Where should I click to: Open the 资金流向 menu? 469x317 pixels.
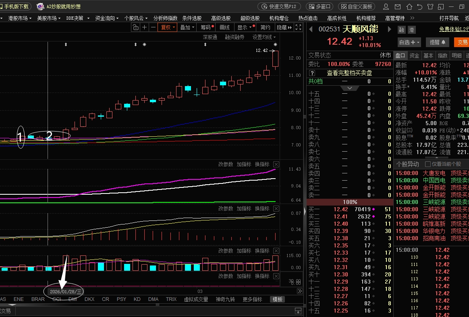point(107,18)
